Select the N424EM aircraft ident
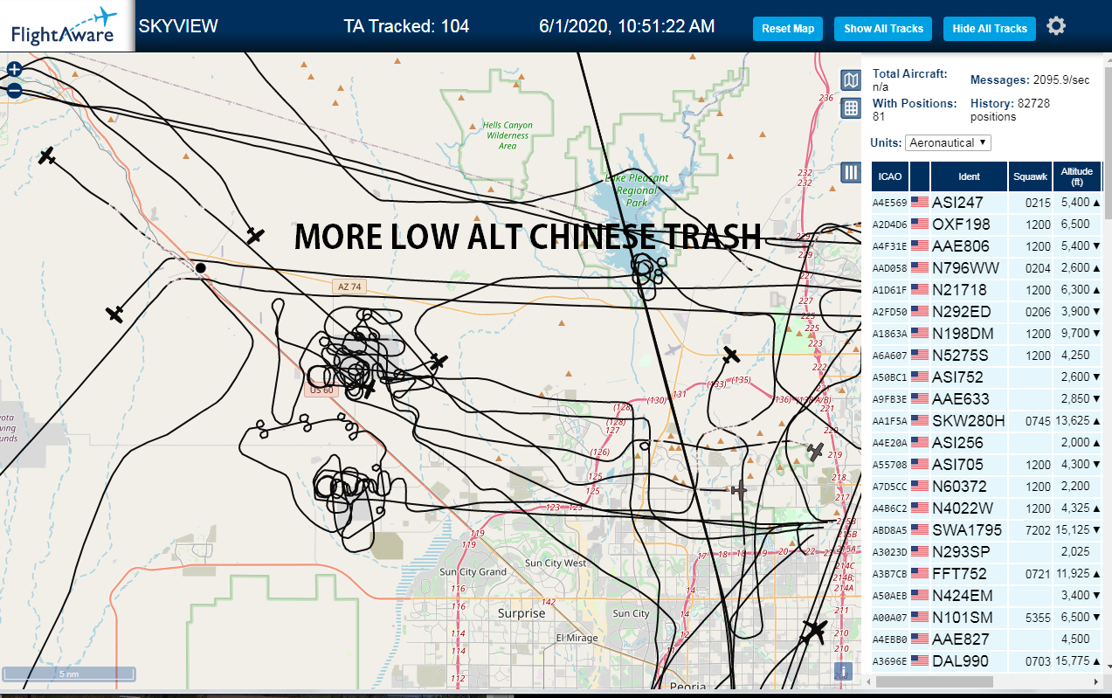Screen dimensions: 1112x698 click(962, 596)
